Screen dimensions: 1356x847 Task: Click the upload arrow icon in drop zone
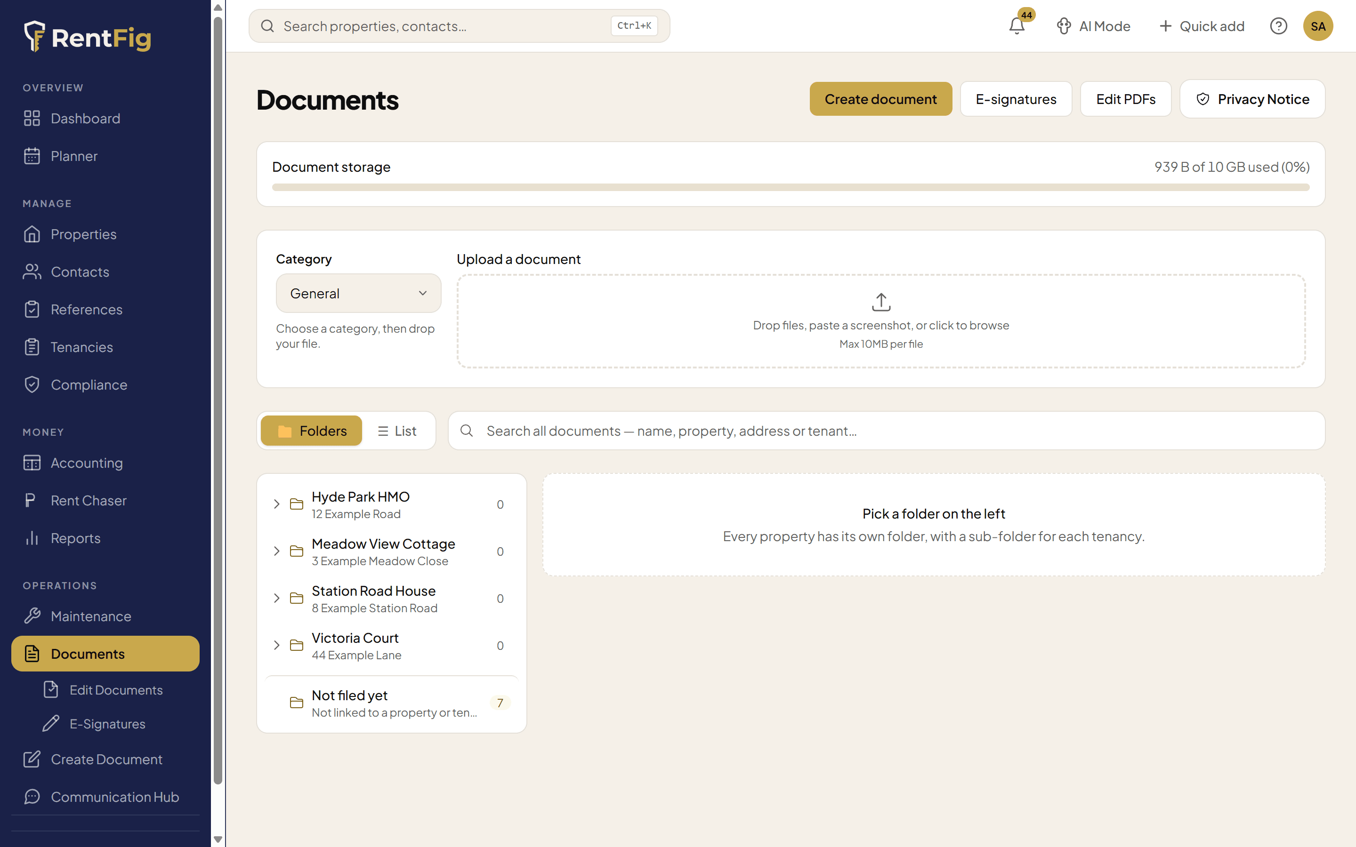tap(881, 302)
